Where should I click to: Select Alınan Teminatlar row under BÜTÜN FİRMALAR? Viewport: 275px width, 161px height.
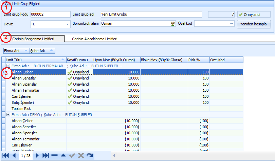tap(124, 90)
